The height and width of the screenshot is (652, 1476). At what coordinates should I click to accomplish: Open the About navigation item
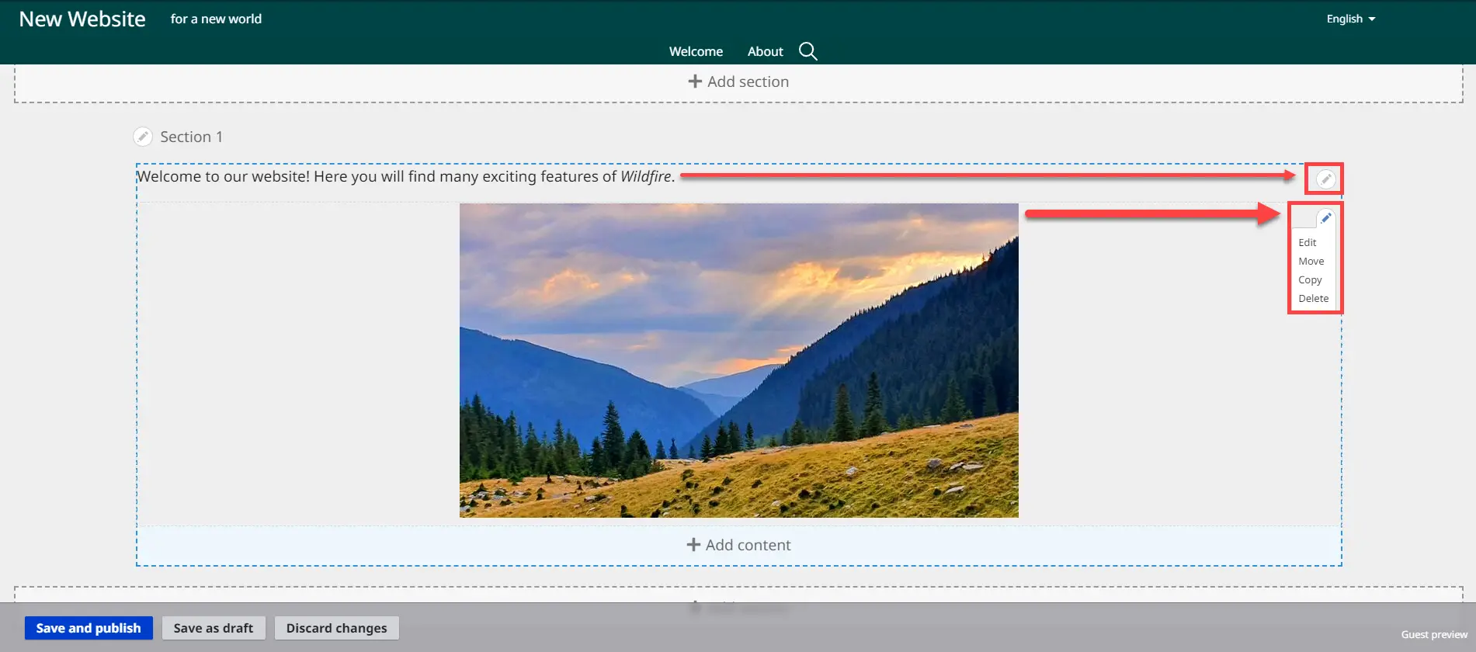click(765, 51)
